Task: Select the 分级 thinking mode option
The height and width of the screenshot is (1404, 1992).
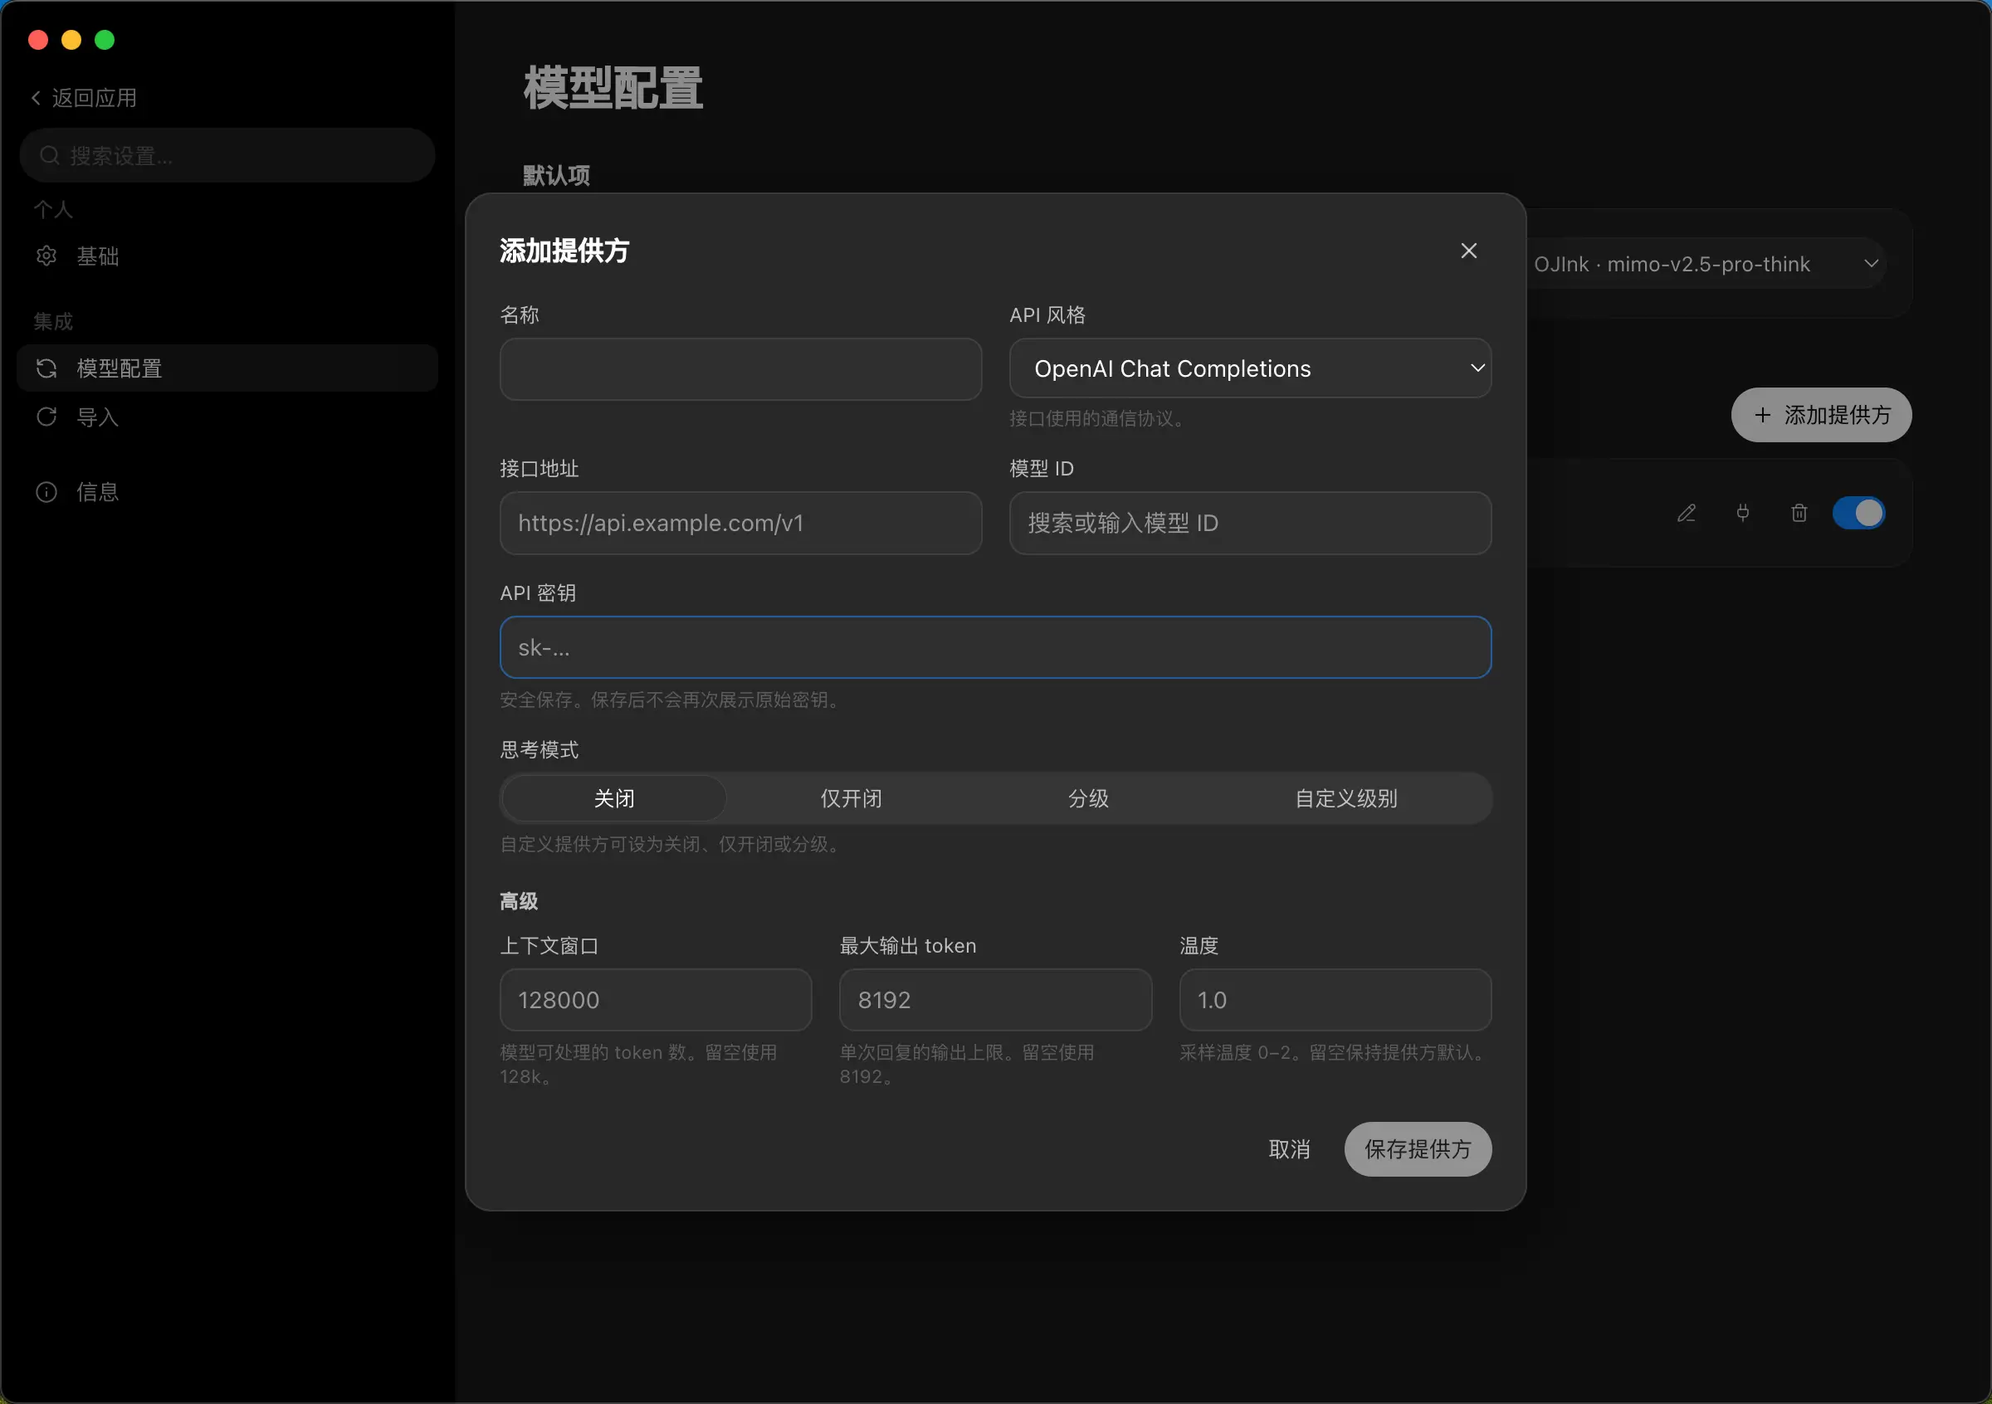Action: [x=1088, y=797]
